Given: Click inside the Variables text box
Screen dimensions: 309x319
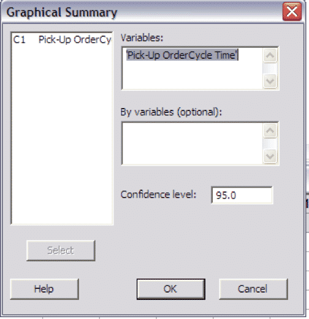Looking at the screenshot, I should pyautogui.click(x=192, y=68).
